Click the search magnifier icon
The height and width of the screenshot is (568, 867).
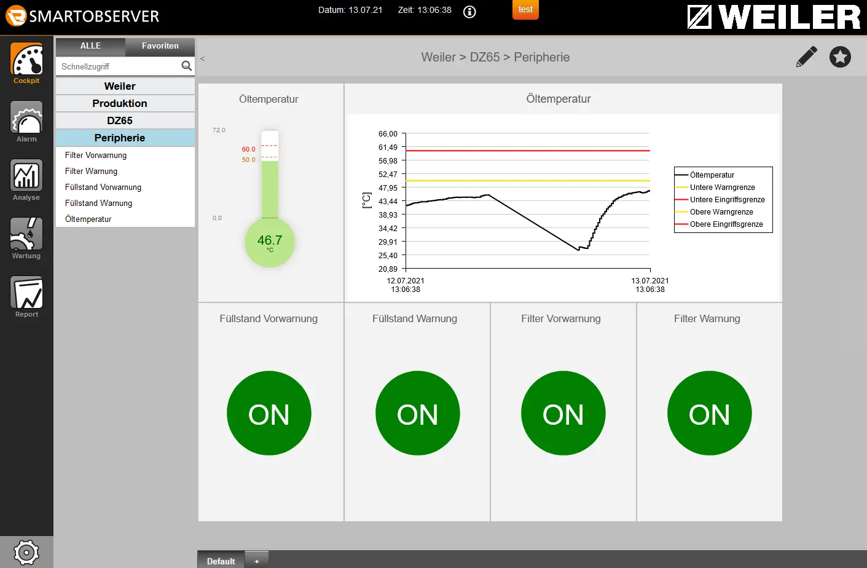[x=187, y=66]
